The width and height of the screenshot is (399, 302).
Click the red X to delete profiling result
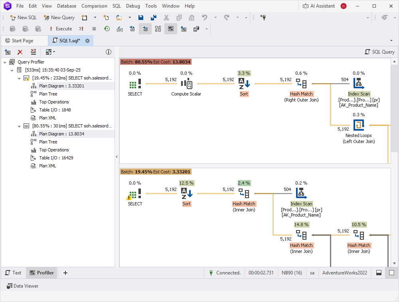click(20, 52)
